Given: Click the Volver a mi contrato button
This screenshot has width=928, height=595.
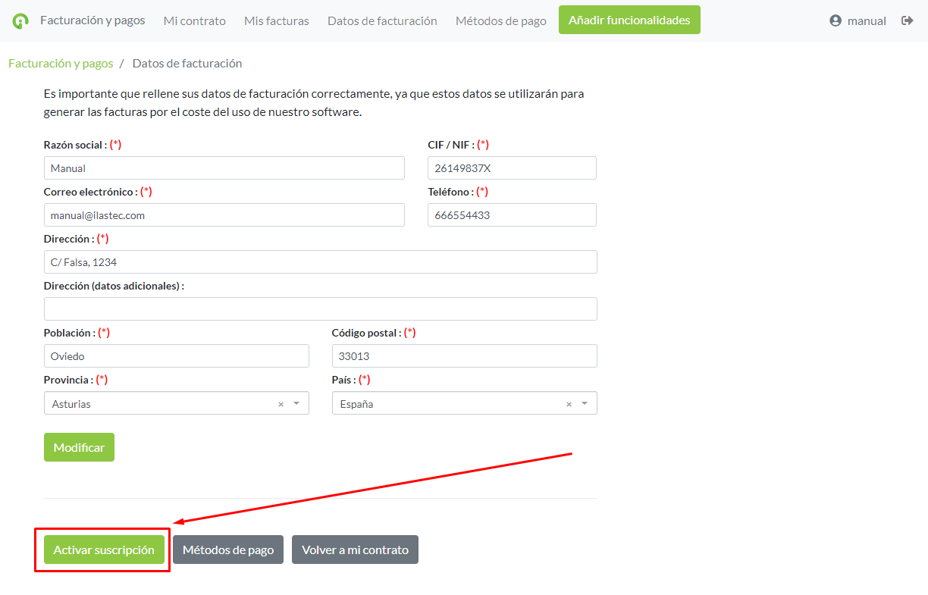Looking at the screenshot, I should click(x=355, y=550).
